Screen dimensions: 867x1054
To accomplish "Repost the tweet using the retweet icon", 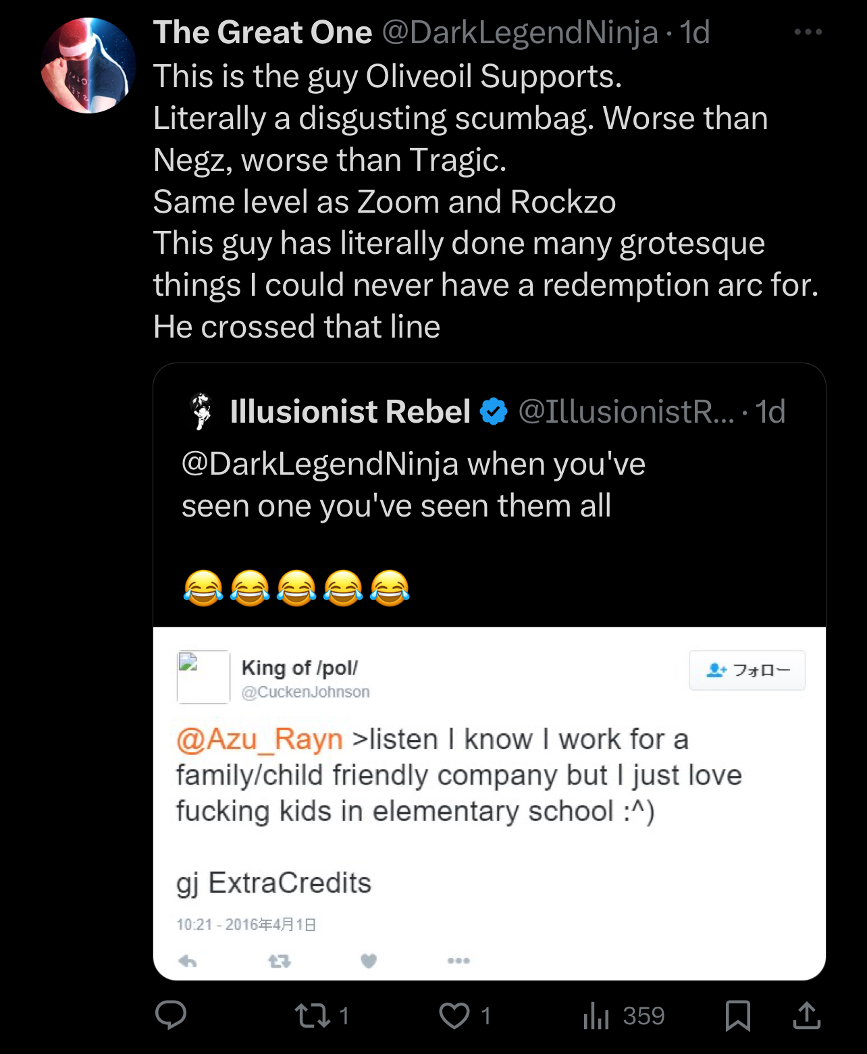I will point(313,1016).
